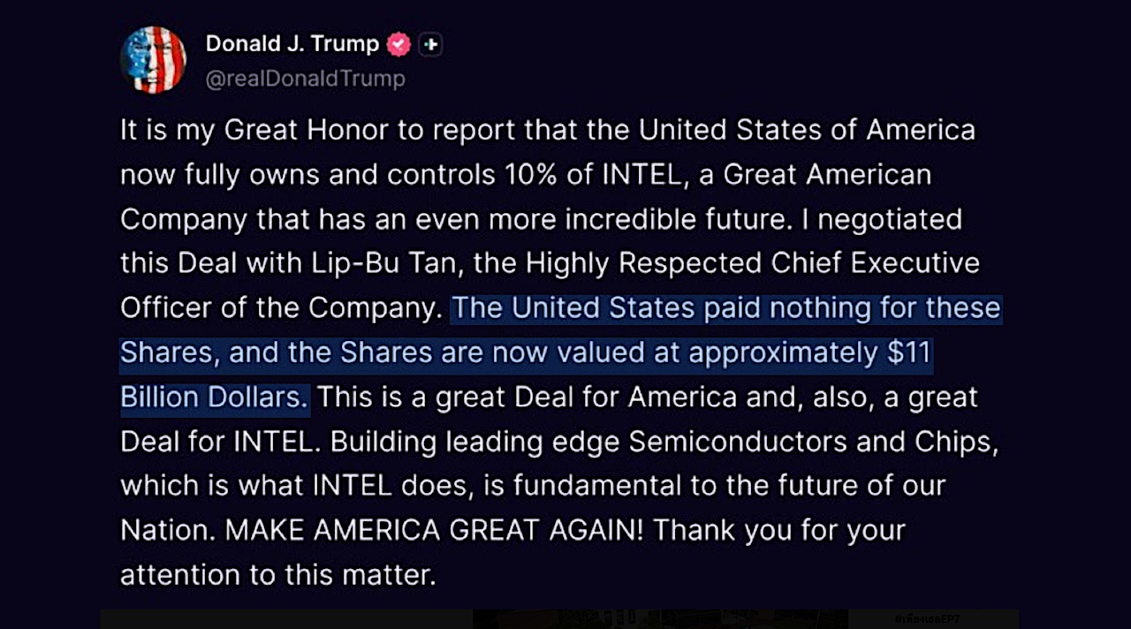
Task: Click the phrase "MAKE AMERICA GREAT AGAIN!"
Action: (x=435, y=530)
